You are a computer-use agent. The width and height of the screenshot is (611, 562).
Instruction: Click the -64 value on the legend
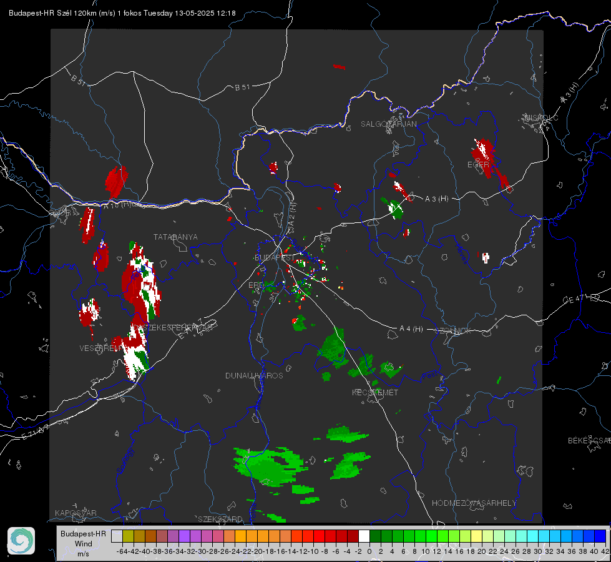click(122, 551)
